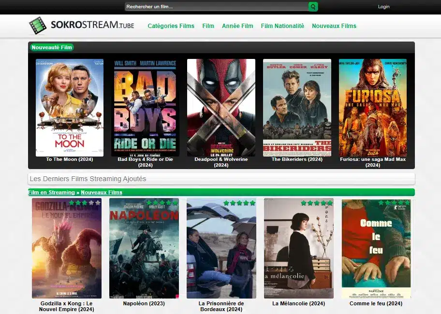
Task: Open the Furiosa poster
Action: 373,108
